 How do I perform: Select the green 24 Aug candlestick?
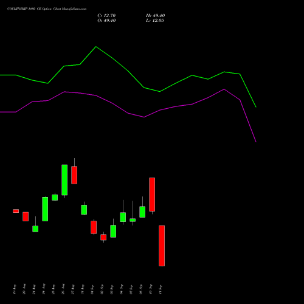pyautogui.click(x=45, y=209)
